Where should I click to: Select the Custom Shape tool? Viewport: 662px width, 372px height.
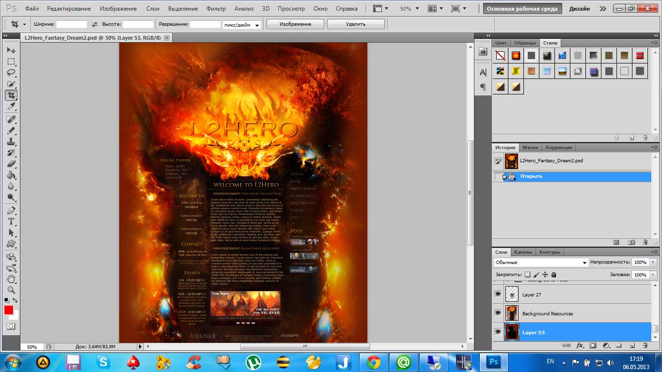pyautogui.click(x=11, y=244)
